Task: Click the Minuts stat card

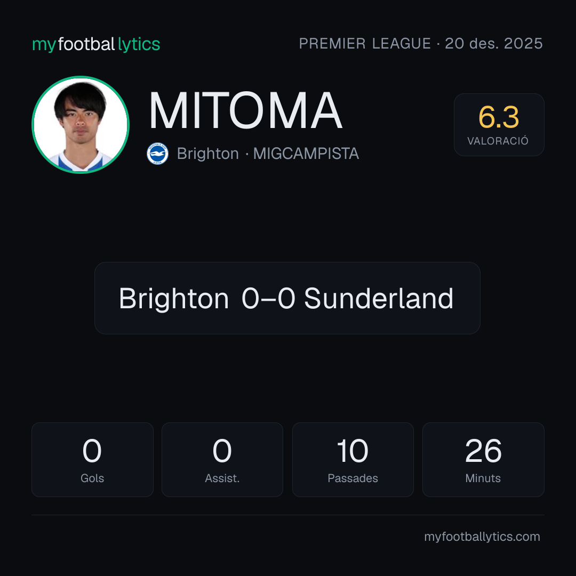Action: pyautogui.click(x=483, y=460)
